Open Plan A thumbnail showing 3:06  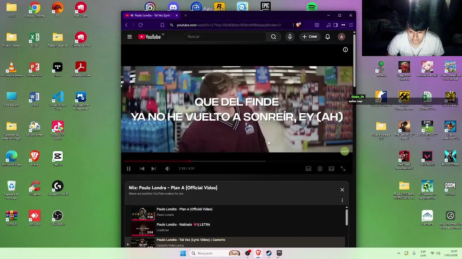click(x=142, y=214)
